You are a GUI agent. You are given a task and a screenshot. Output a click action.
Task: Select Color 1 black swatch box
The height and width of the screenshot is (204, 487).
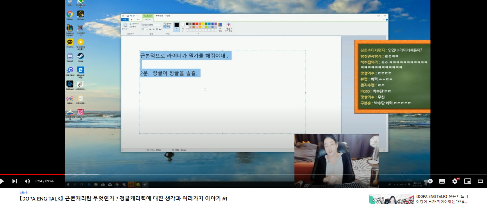click(177, 27)
